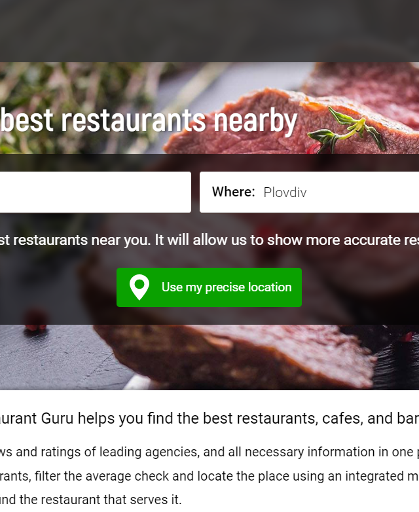Image resolution: width=419 pixels, height=512 pixels.
Task: Click the white location pin icon
Action: coord(139,287)
